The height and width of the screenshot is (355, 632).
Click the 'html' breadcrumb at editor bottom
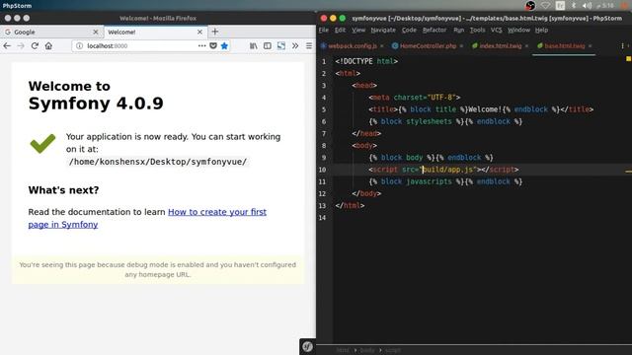click(x=343, y=350)
